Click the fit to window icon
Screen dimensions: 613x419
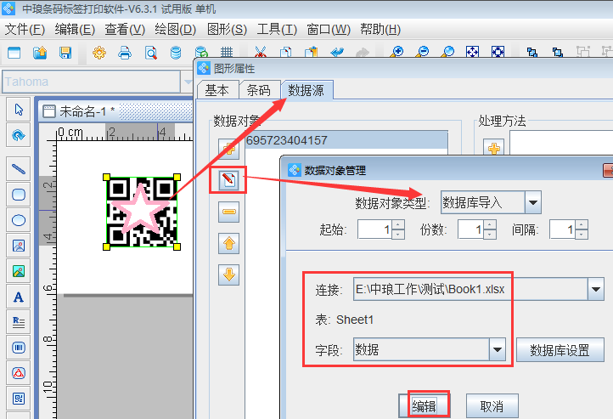click(472, 52)
